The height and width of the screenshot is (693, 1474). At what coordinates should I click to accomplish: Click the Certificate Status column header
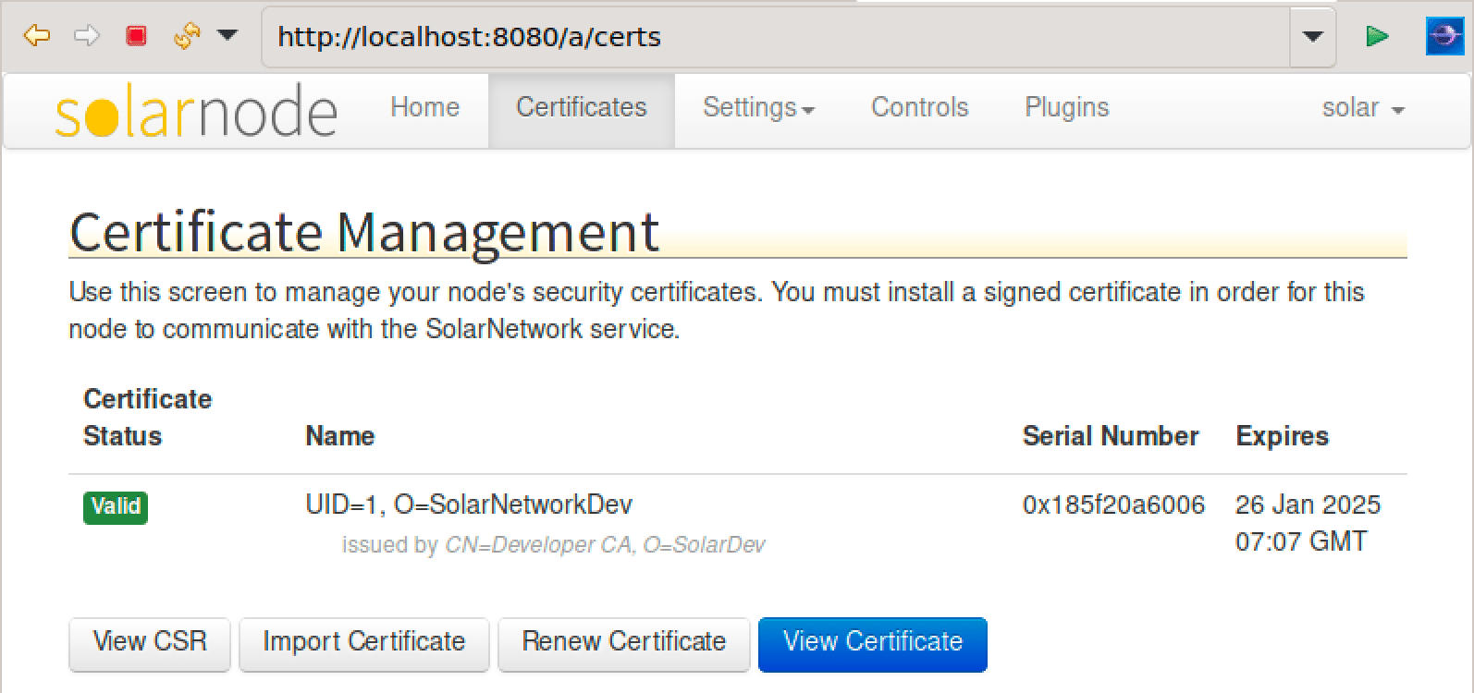coord(148,418)
